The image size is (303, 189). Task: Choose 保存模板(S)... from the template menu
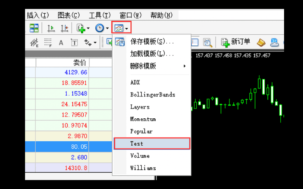coord(152,42)
